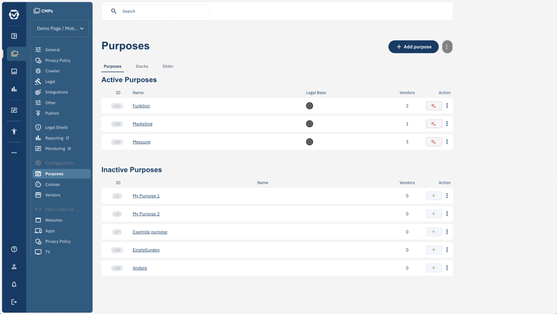Open the action menu for Messung row
Screen dimensions: 557x314
(x=447, y=142)
